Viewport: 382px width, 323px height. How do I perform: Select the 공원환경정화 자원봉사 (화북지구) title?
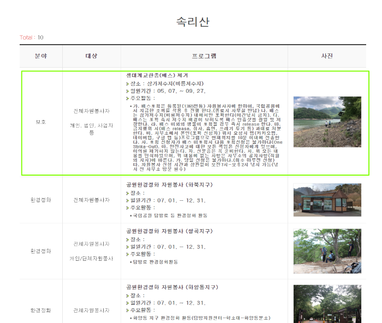(x=169, y=184)
